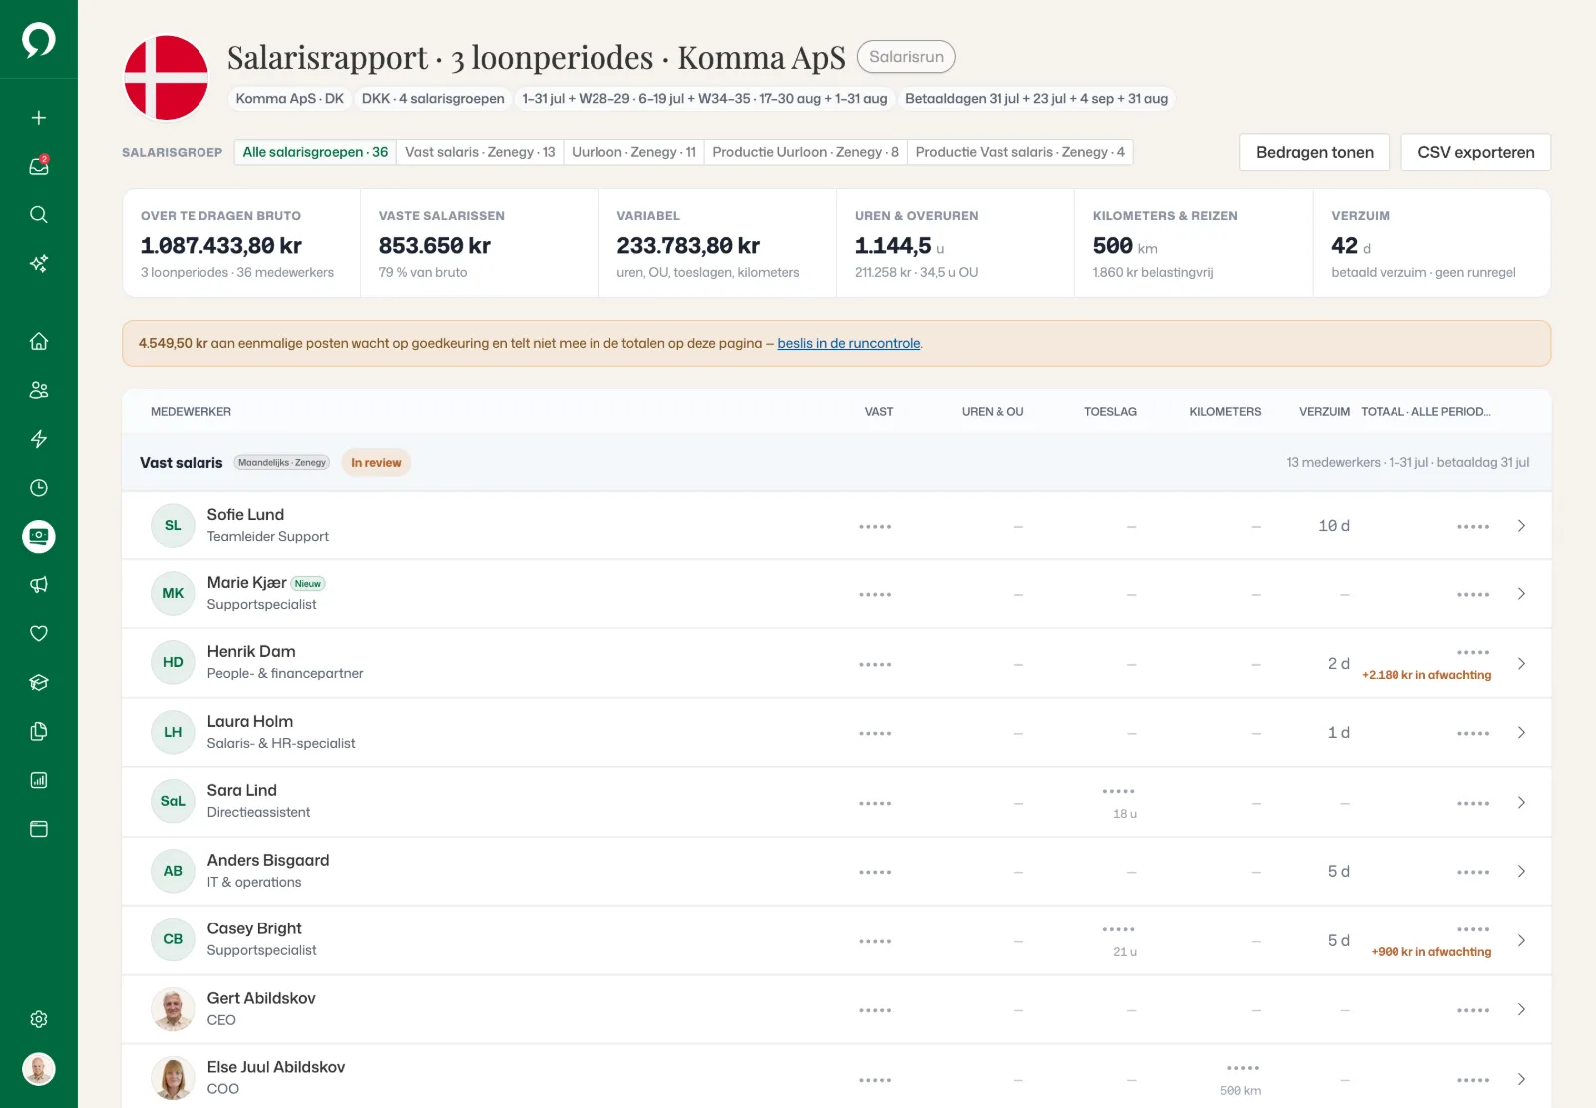Image resolution: width=1596 pixels, height=1108 pixels.
Task: Expand the Laura Holm row chevron
Action: coord(1521,733)
